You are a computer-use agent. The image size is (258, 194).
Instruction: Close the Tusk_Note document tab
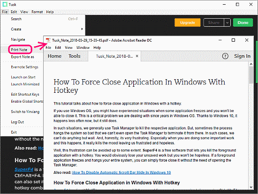pyautogui.click(x=137, y=56)
